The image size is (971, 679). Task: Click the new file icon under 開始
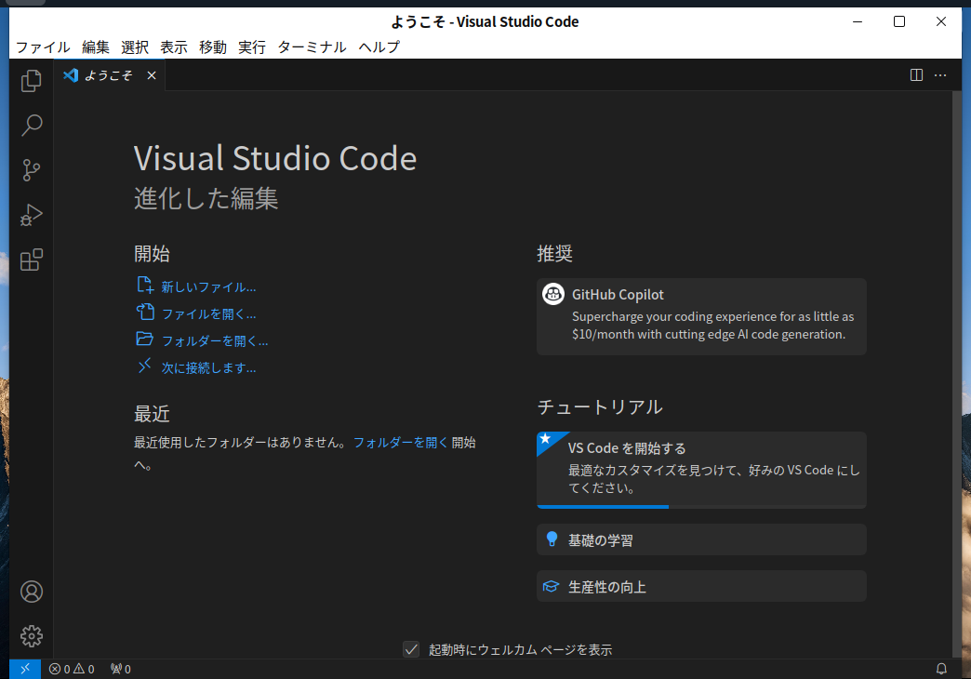coord(145,285)
